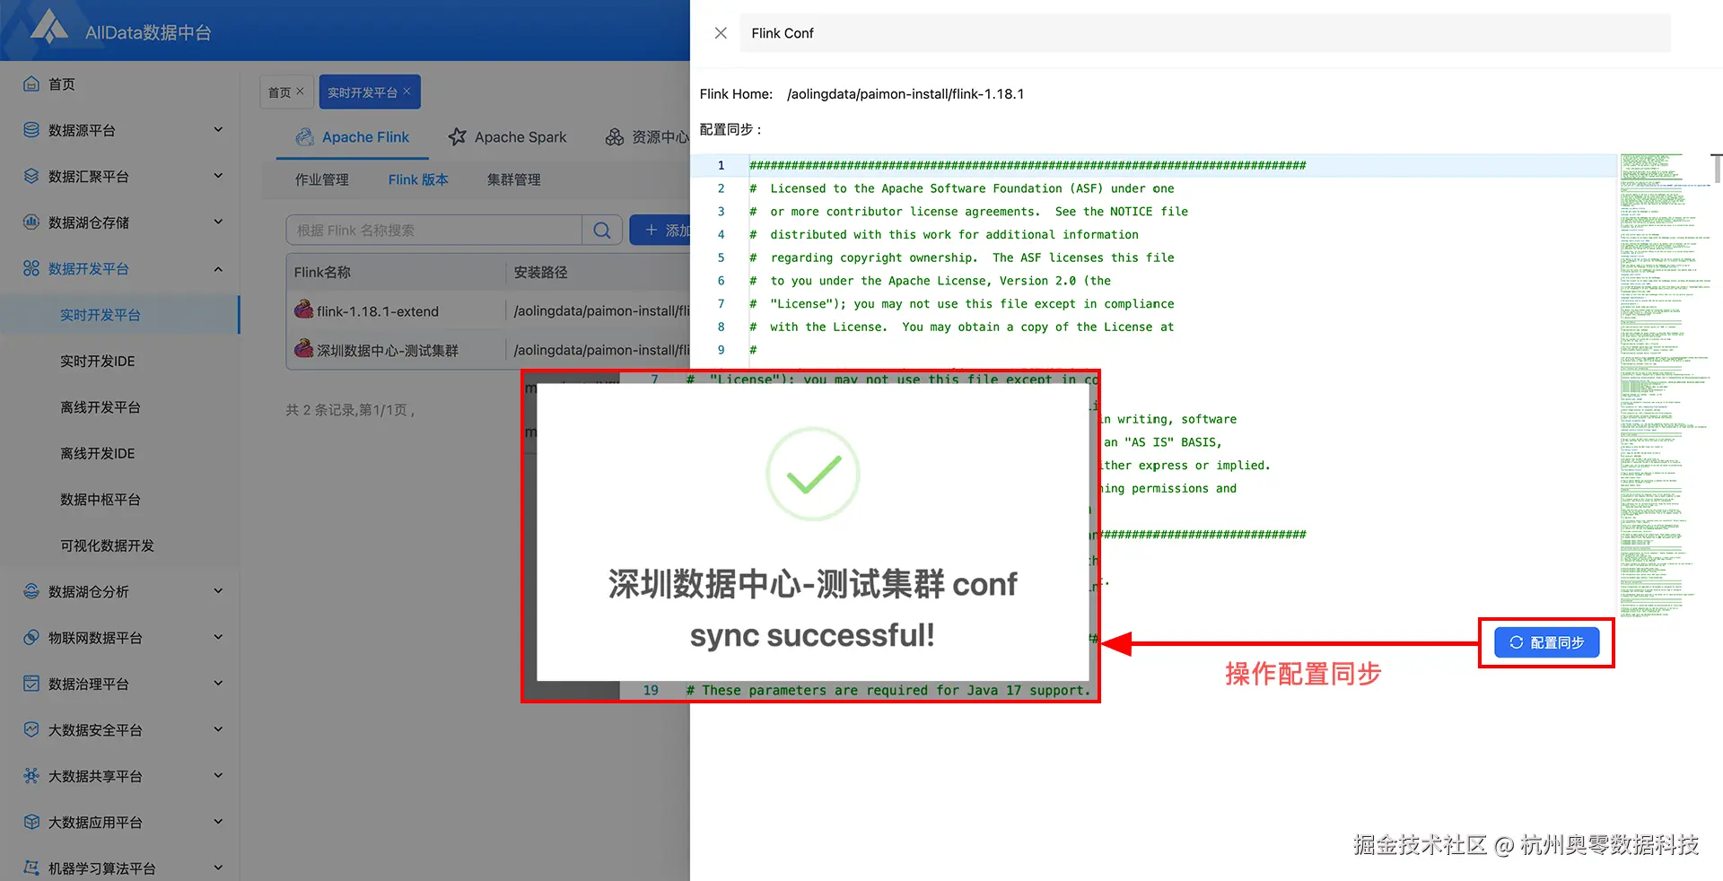Click the /aolingdata/paimon-install/flink-1.18.1 Flink Home path
This screenshot has width=1723, height=881.
905,93
